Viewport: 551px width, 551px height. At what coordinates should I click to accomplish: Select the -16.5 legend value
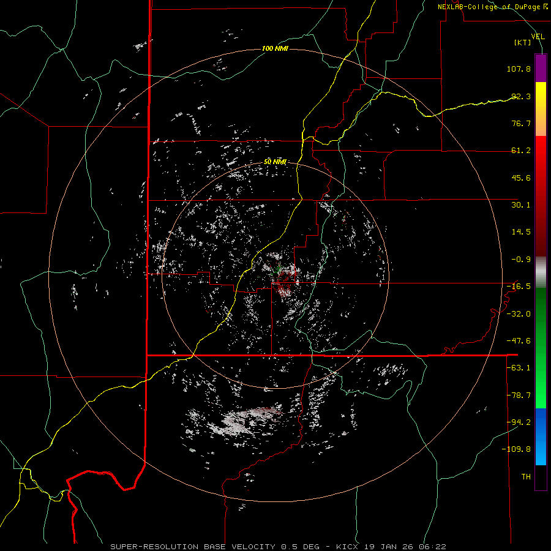(x=519, y=287)
